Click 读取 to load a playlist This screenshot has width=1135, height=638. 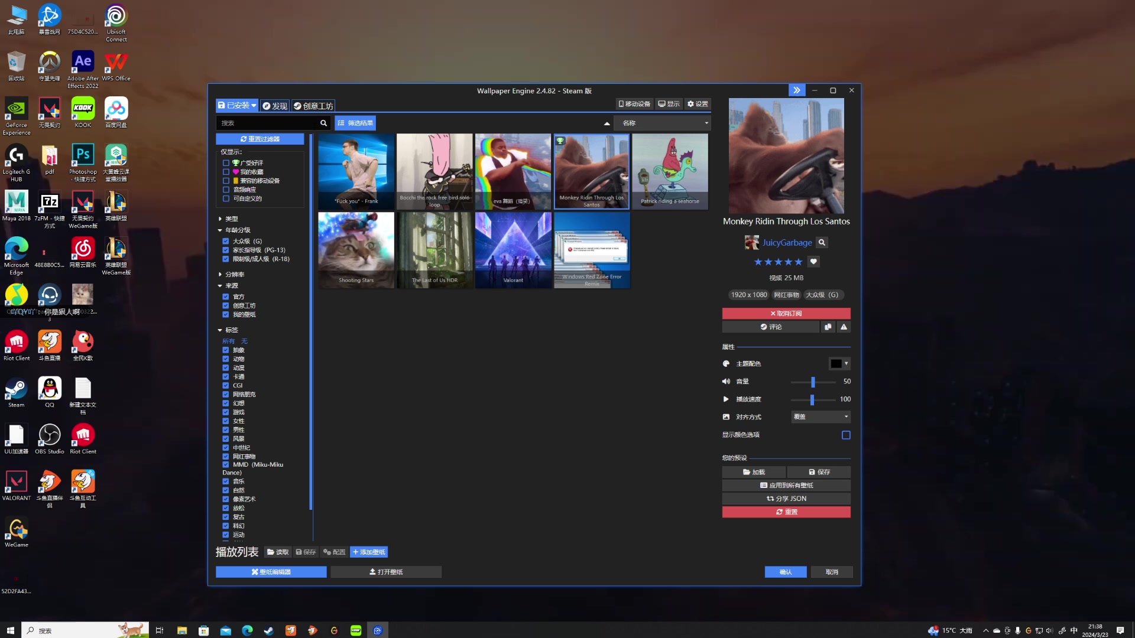click(278, 552)
